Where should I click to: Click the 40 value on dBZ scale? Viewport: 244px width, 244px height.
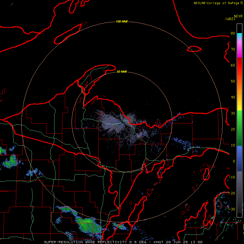point(233,97)
